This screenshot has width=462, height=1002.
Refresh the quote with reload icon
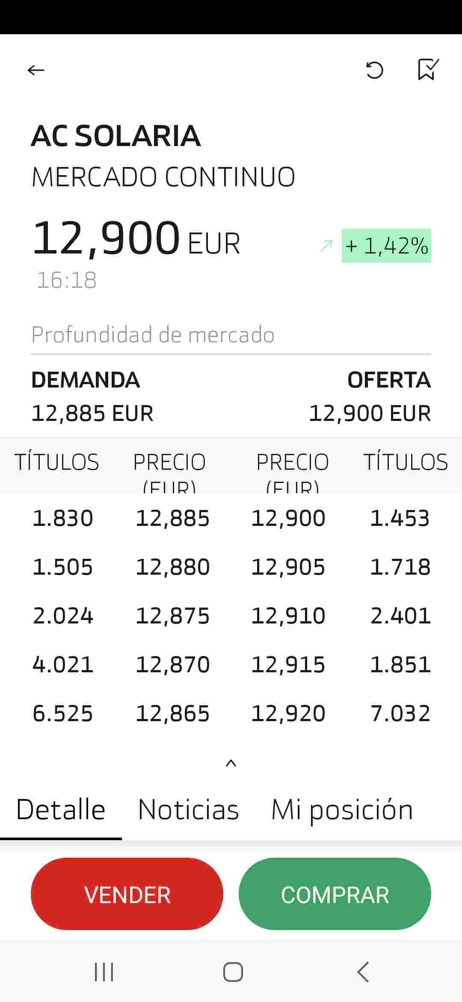374,70
